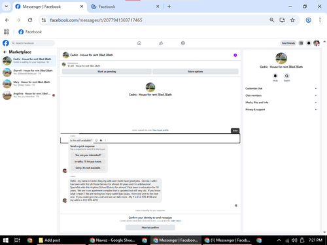This screenshot has height=245, width=327.
Task: Switch to (1) Messenger taskbar window
Action: 228,240
